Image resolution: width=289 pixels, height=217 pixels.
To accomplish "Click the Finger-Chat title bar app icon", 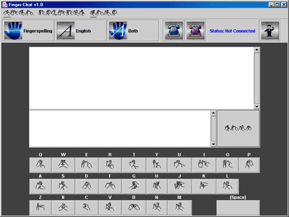I will coord(5,5).
